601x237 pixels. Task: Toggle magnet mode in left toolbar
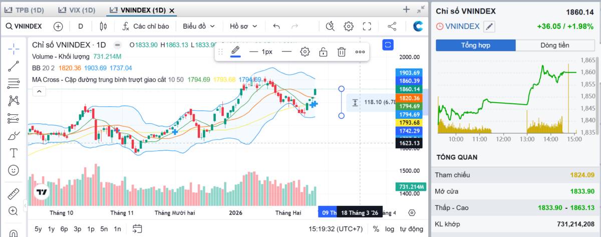click(x=14, y=232)
